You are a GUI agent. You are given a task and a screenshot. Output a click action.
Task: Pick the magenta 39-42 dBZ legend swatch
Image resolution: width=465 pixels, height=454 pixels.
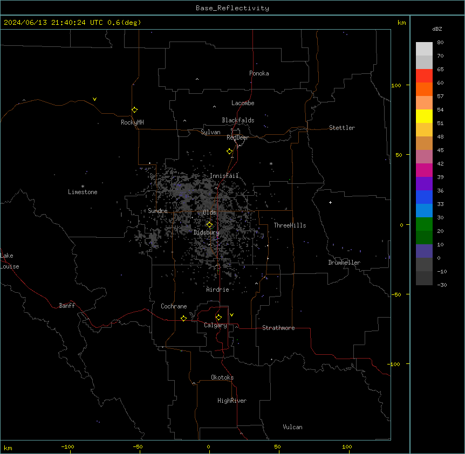[x=424, y=170]
